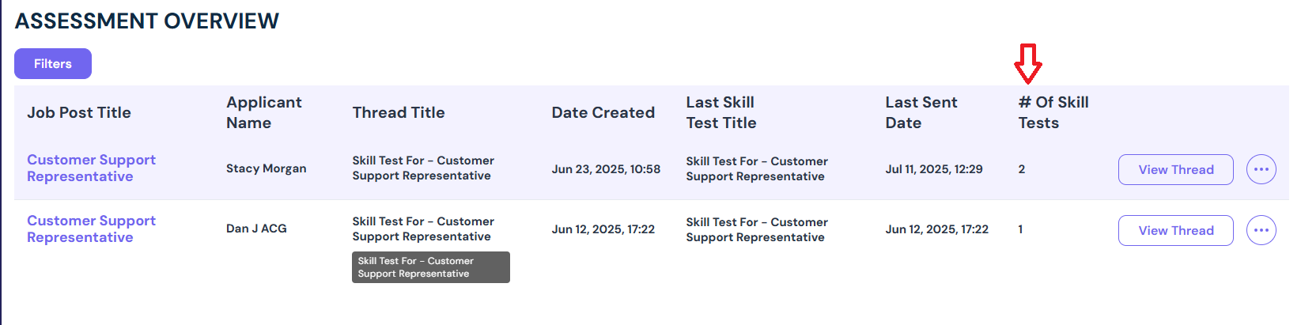The image size is (1301, 325).
Task: Sort by Date Created column header
Action: pos(603,112)
